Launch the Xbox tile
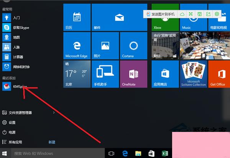 tap(165, 17)
